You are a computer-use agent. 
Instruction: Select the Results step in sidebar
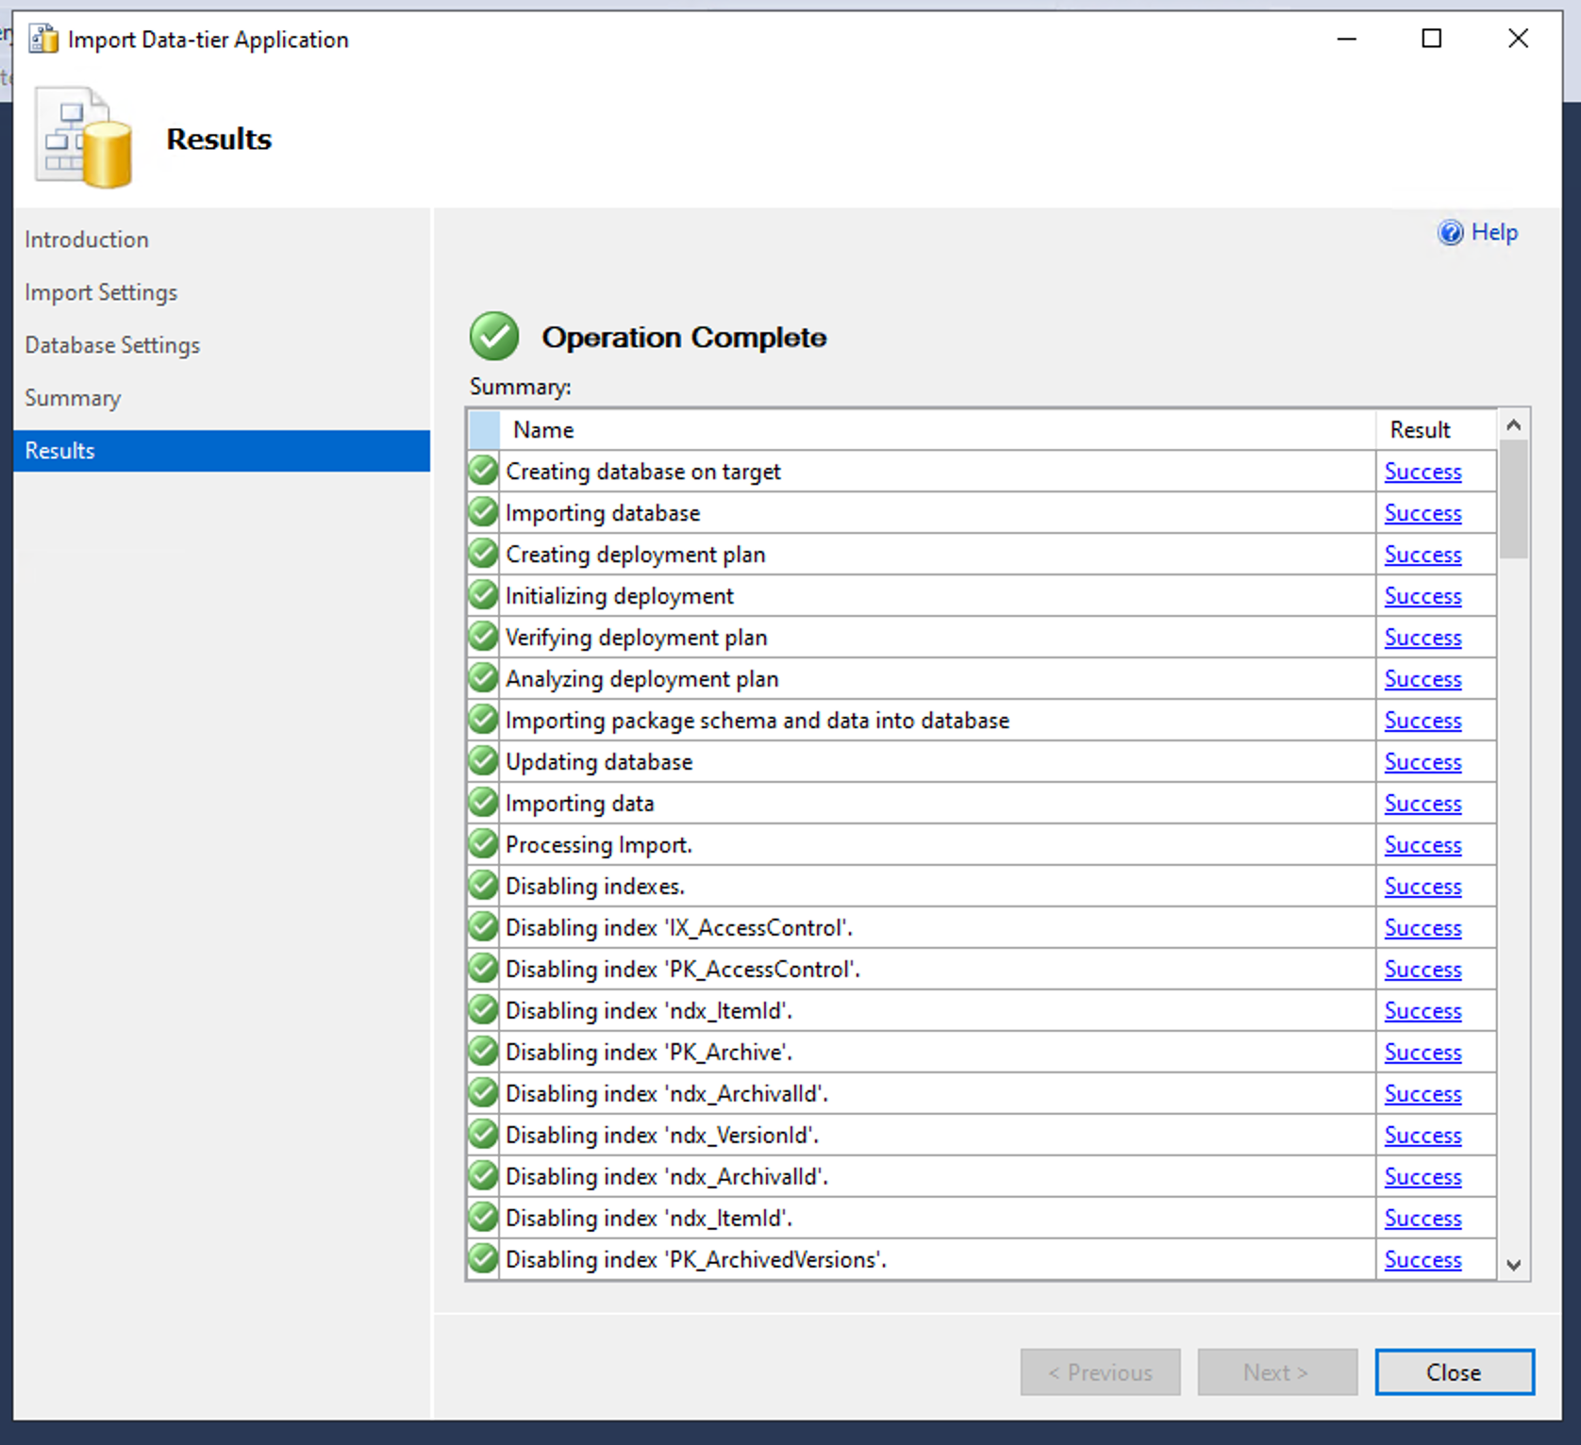click(x=222, y=451)
